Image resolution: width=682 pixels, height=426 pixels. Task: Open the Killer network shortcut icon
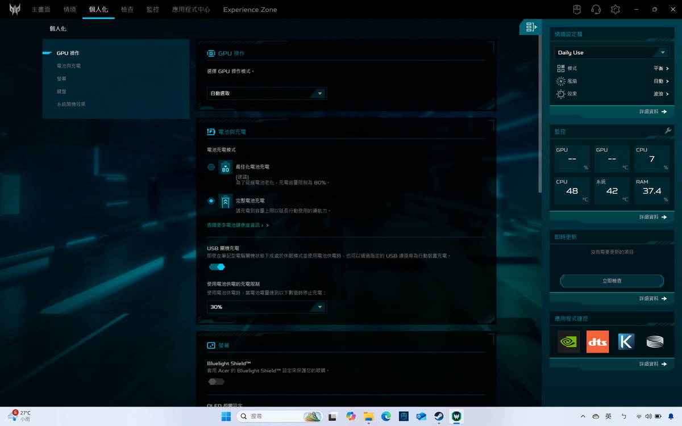tap(626, 341)
